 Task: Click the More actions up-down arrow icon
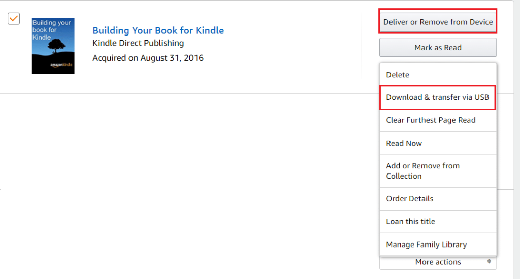489,262
